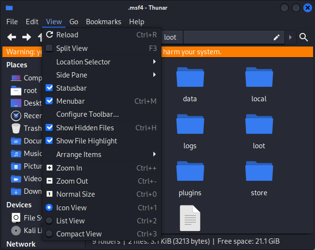The width and height of the screenshot is (315, 250).
Task: Choose Reload from the View menu
Action: click(x=101, y=35)
